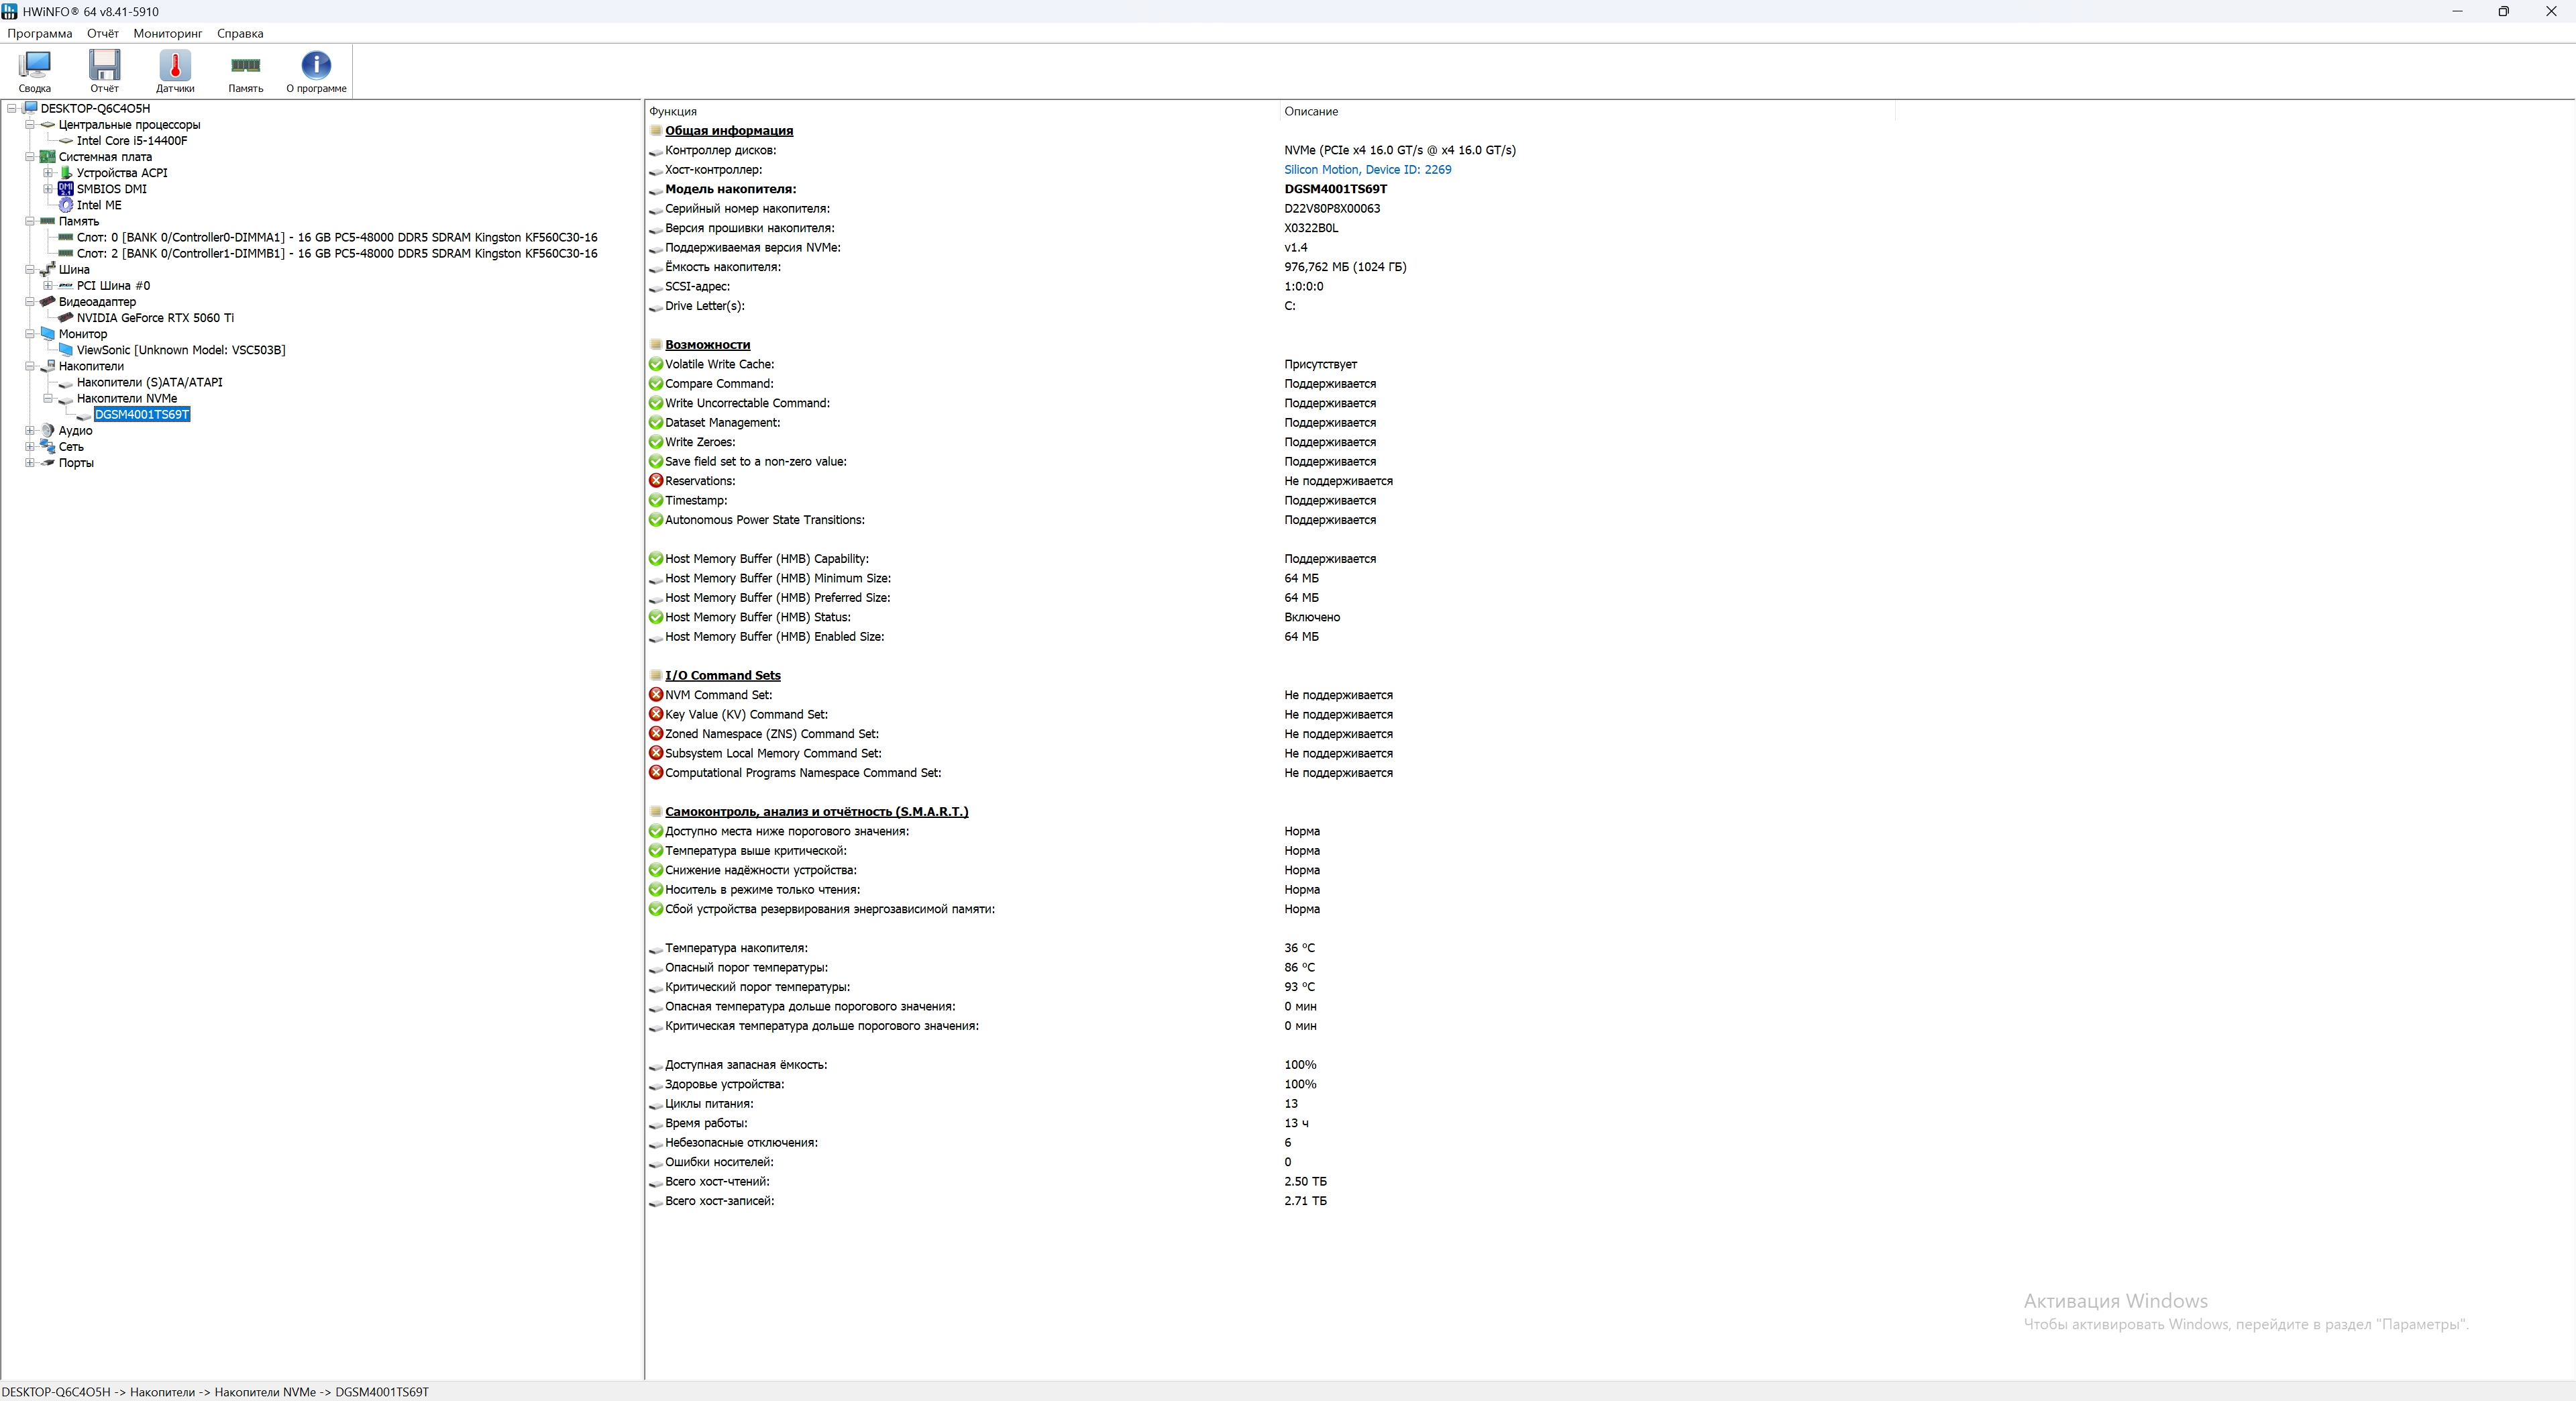The image size is (2576, 1401).
Task: Open the Мониторинг menu
Action: [x=167, y=33]
